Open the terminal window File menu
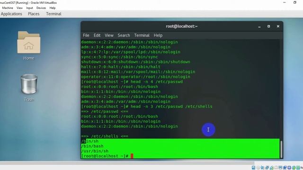Viewport: 303px width, 170px height. (86, 35)
